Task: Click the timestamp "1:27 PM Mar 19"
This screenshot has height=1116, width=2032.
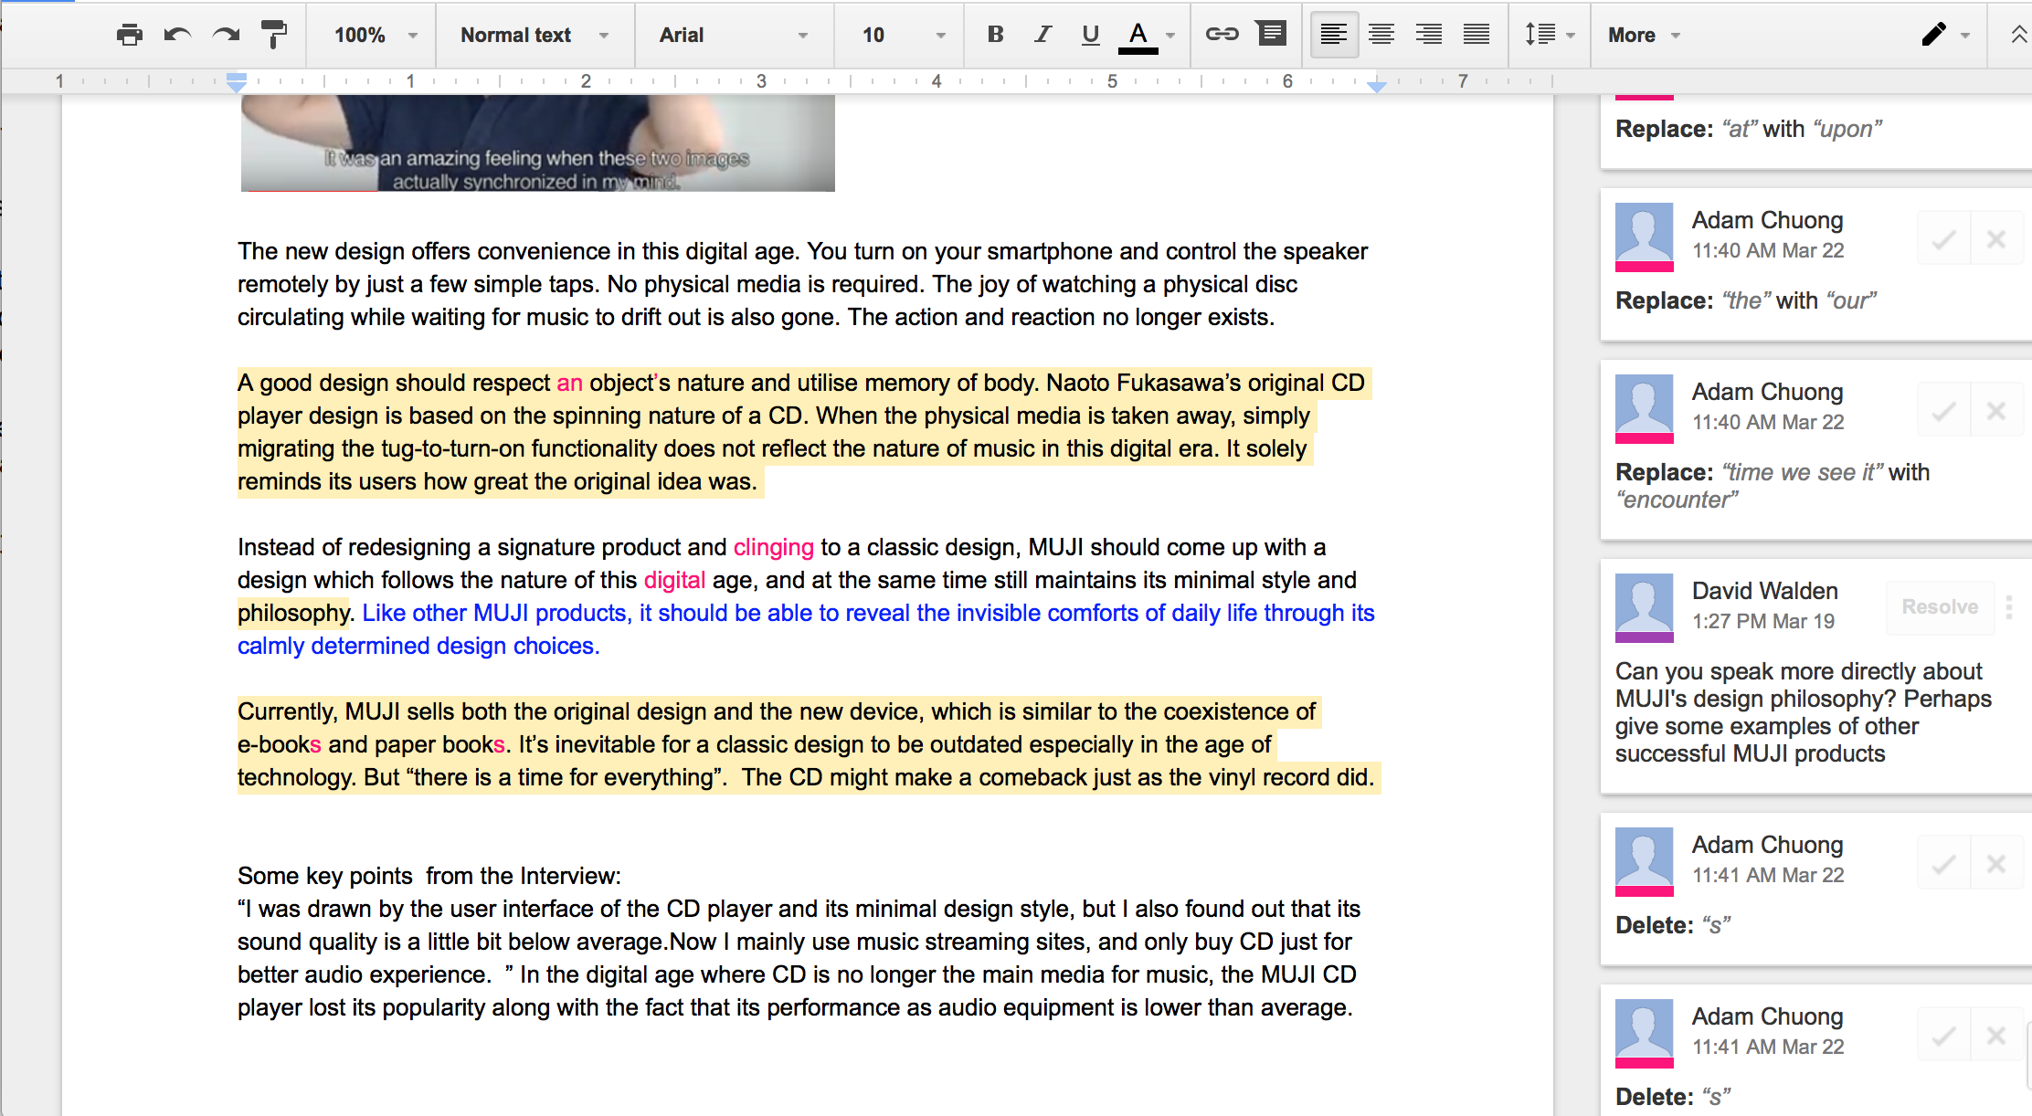Action: click(1762, 621)
